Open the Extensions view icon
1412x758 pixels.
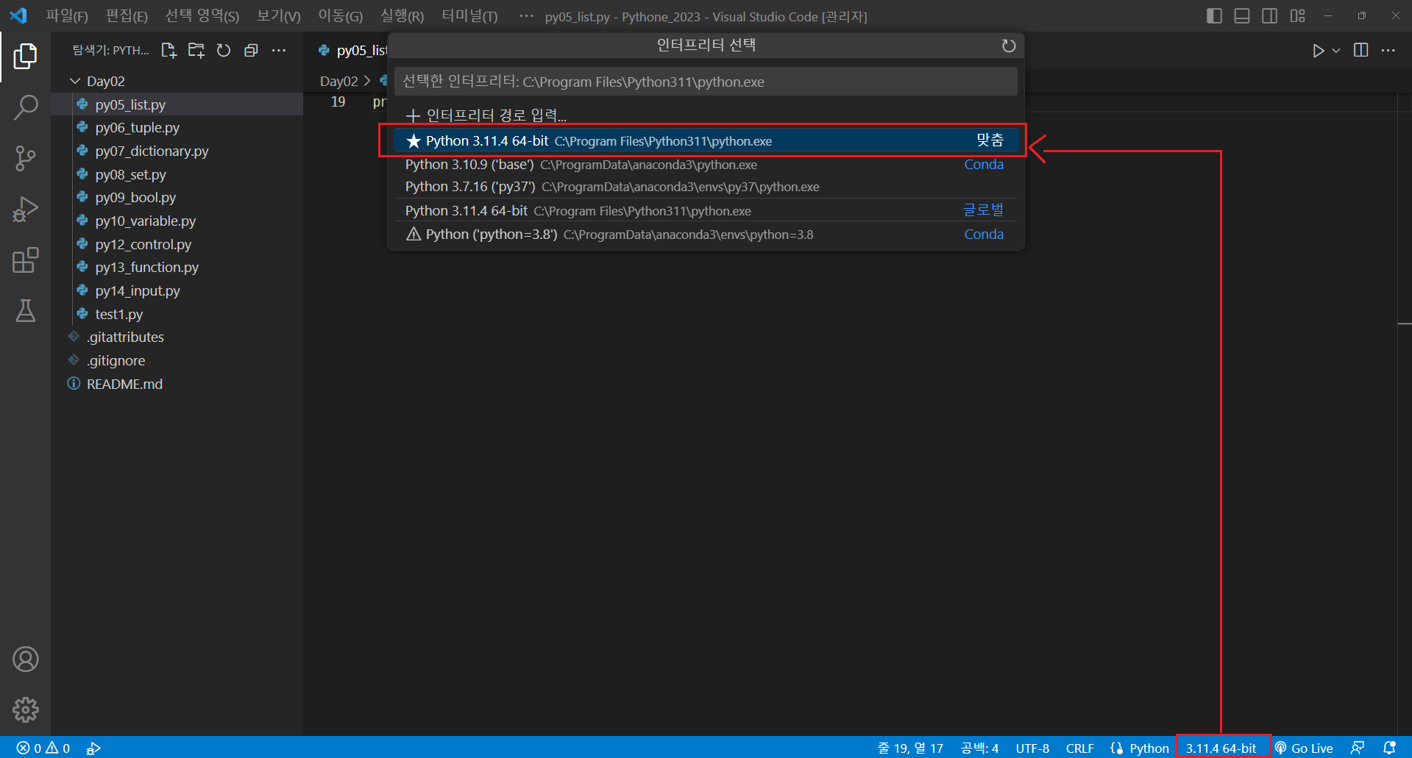coord(25,260)
